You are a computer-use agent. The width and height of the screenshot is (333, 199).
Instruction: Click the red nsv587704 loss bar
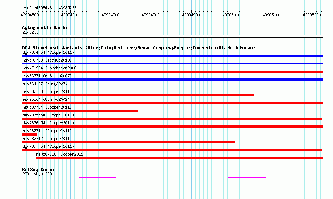coord(80,111)
